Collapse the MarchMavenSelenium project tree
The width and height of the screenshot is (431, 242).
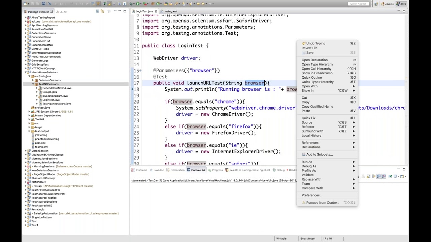click(x=26, y=72)
